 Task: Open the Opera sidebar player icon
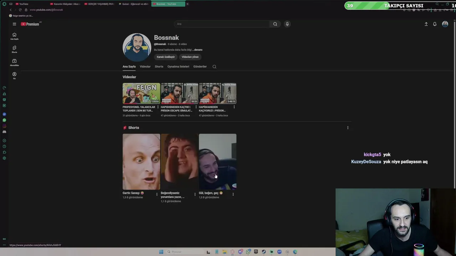pyautogui.click(x=4, y=140)
